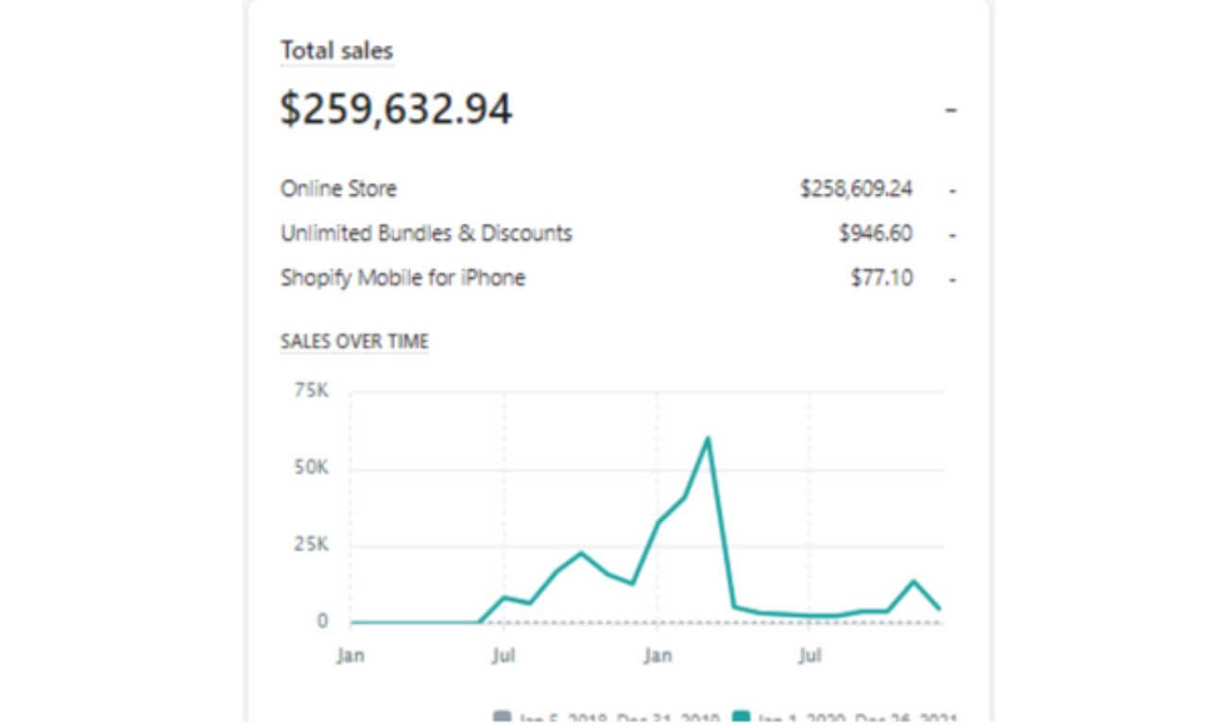Click the $259,632.94 total sales amount
This screenshot has height=726, width=1209.
(x=396, y=109)
